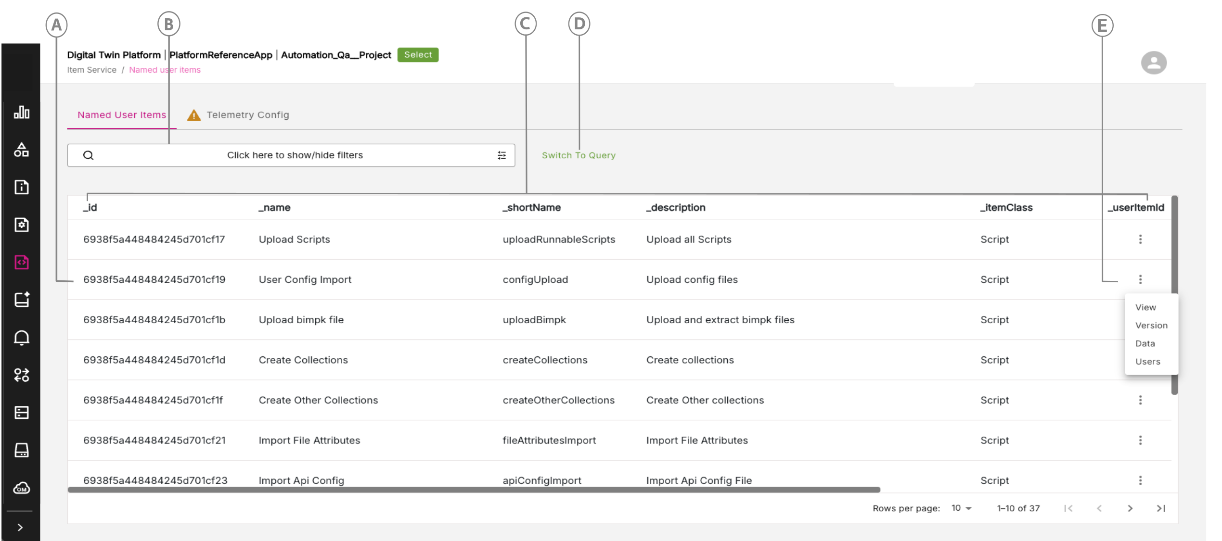This screenshot has width=1222, height=541.
Task: Choose Data from the row context menu
Action: 1145,343
